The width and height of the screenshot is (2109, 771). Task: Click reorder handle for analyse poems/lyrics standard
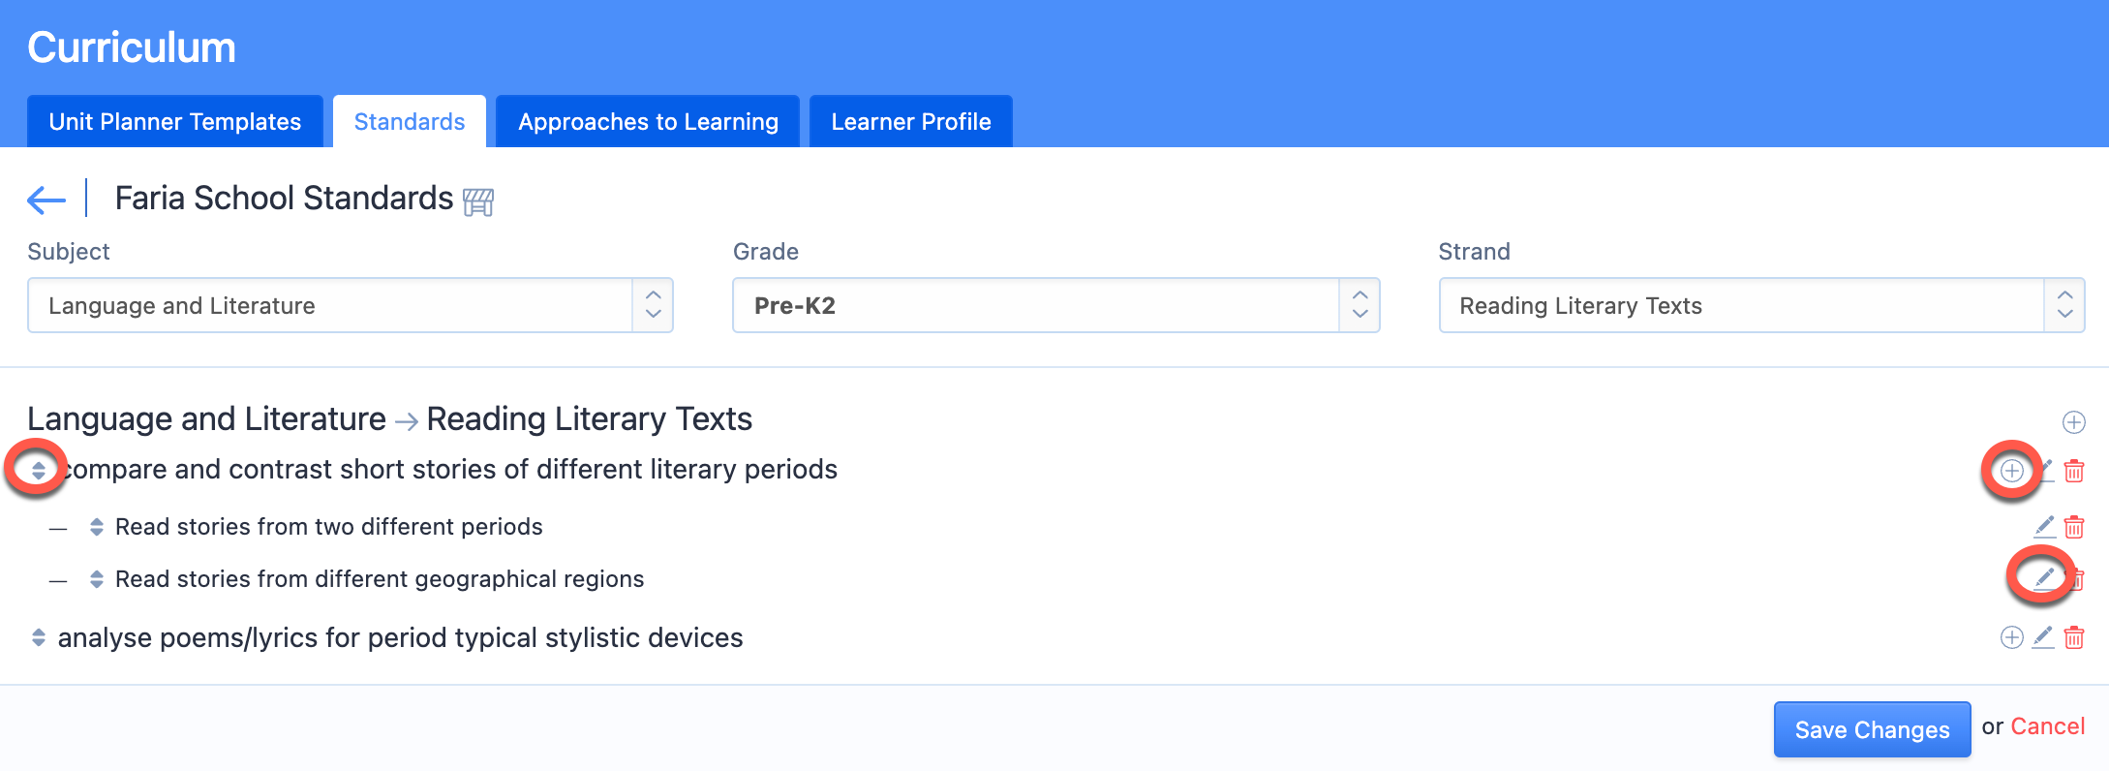pos(38,637)
